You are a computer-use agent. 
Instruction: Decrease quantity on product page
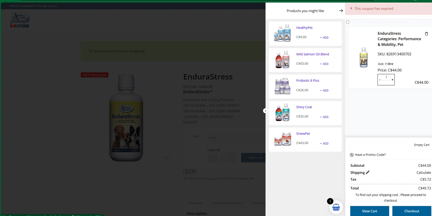click(x=213, y=157)
